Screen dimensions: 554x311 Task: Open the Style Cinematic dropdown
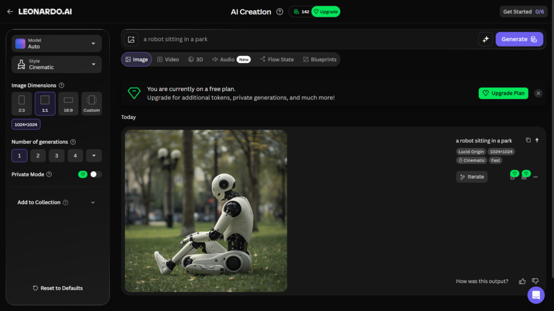56,64
